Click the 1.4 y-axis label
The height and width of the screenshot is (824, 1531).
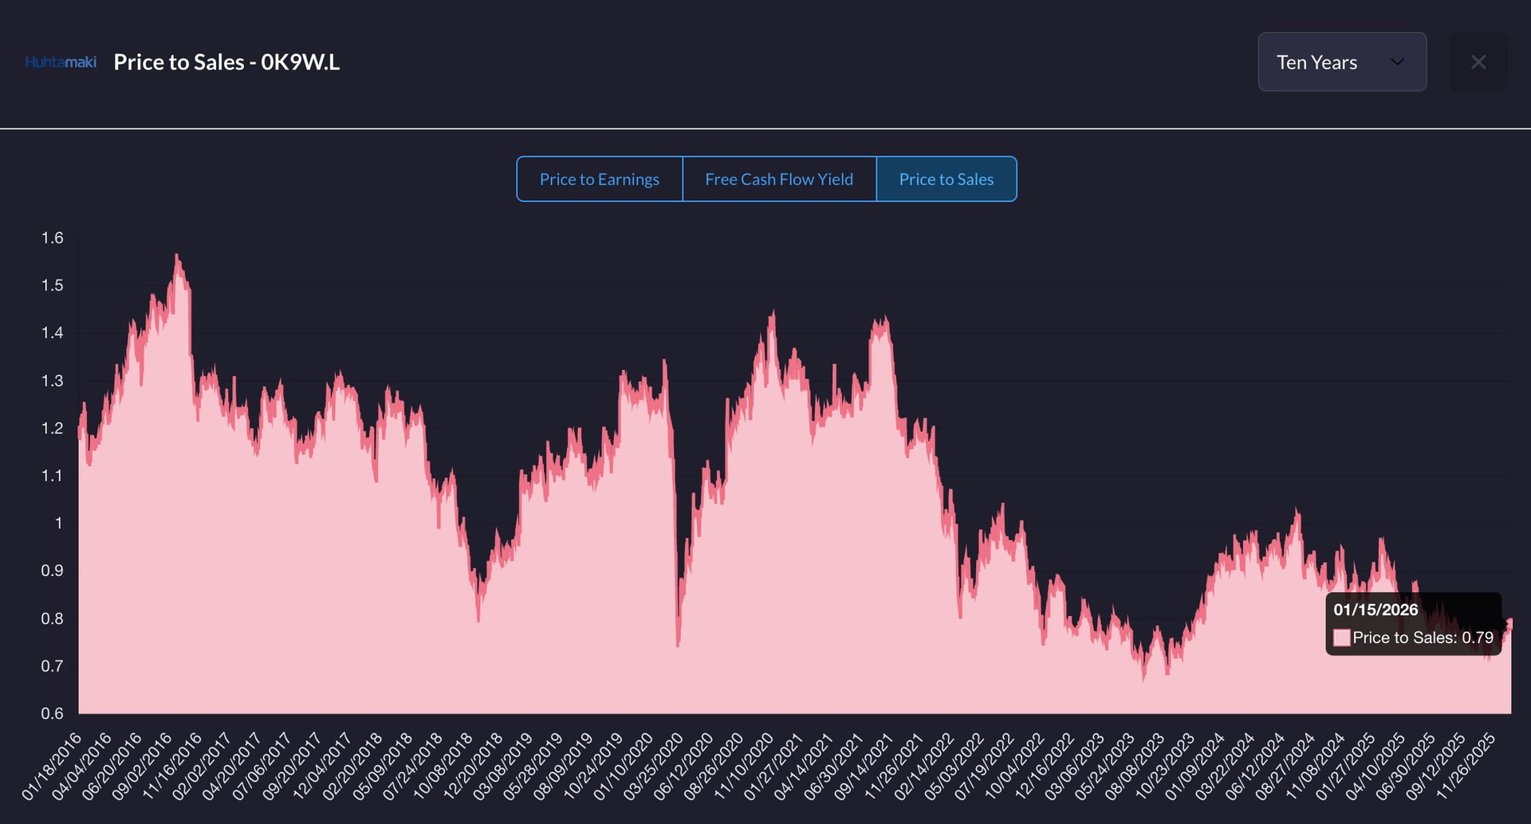(53, 333)
